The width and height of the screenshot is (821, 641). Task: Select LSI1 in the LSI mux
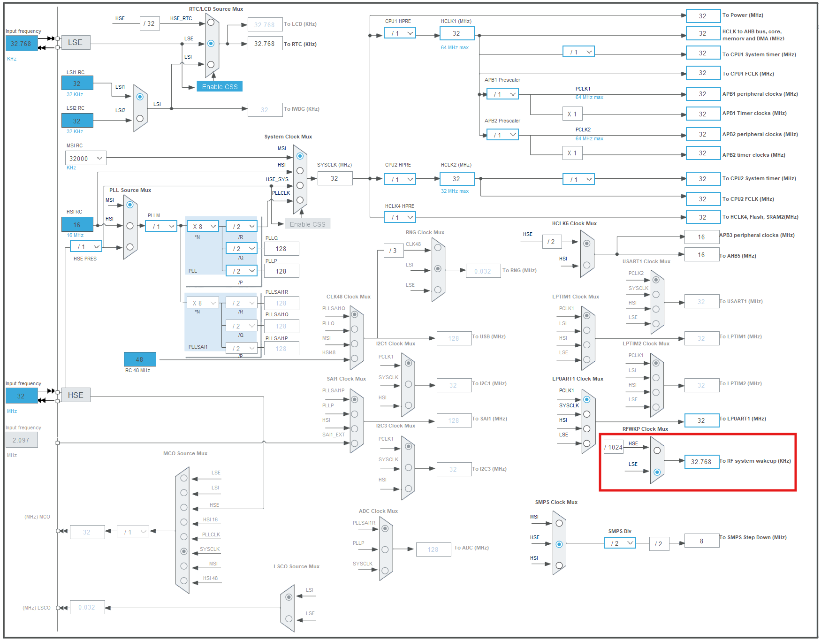139,97
